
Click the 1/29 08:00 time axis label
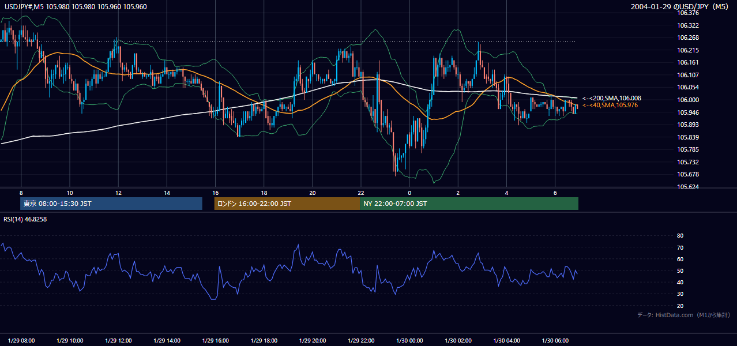coord(21,340)
